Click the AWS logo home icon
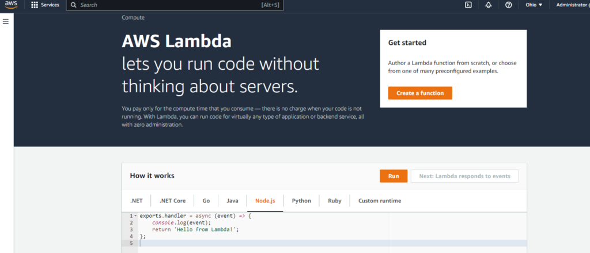590x253 pixels. pyautogui.click(x=11, y=5)
